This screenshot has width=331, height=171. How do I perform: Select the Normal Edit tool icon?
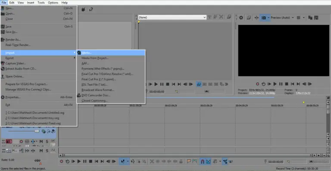pos(123,162)
